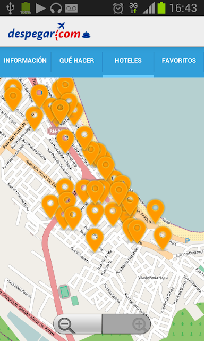Tap the blue parking P marker
This screenshot has width=204, height=341.
188,241
